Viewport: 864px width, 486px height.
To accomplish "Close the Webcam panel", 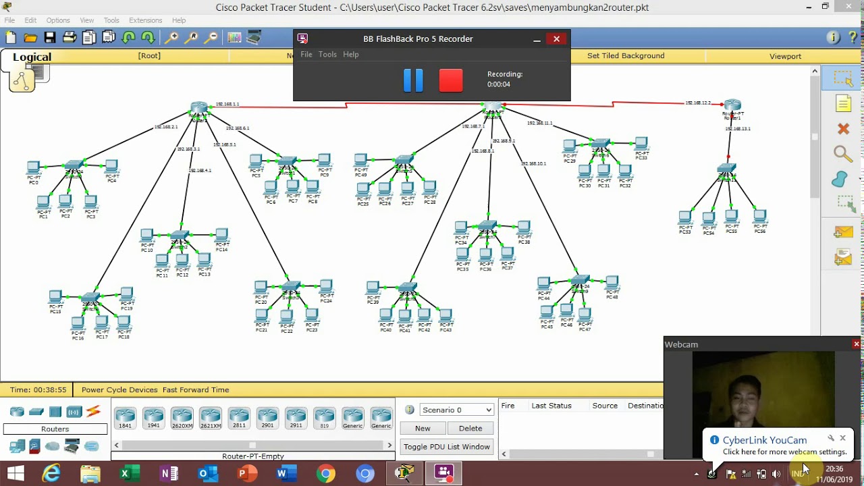I will click(x=857, y=344).
